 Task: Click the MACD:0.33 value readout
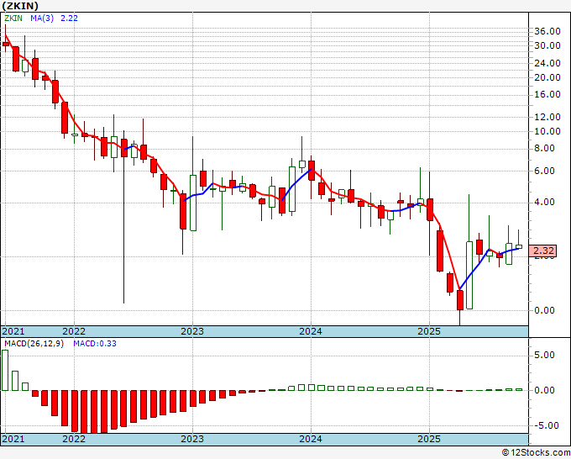(95, 344)
